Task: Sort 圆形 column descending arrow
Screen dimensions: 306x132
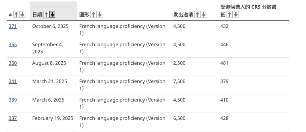Action: point(99,15)
